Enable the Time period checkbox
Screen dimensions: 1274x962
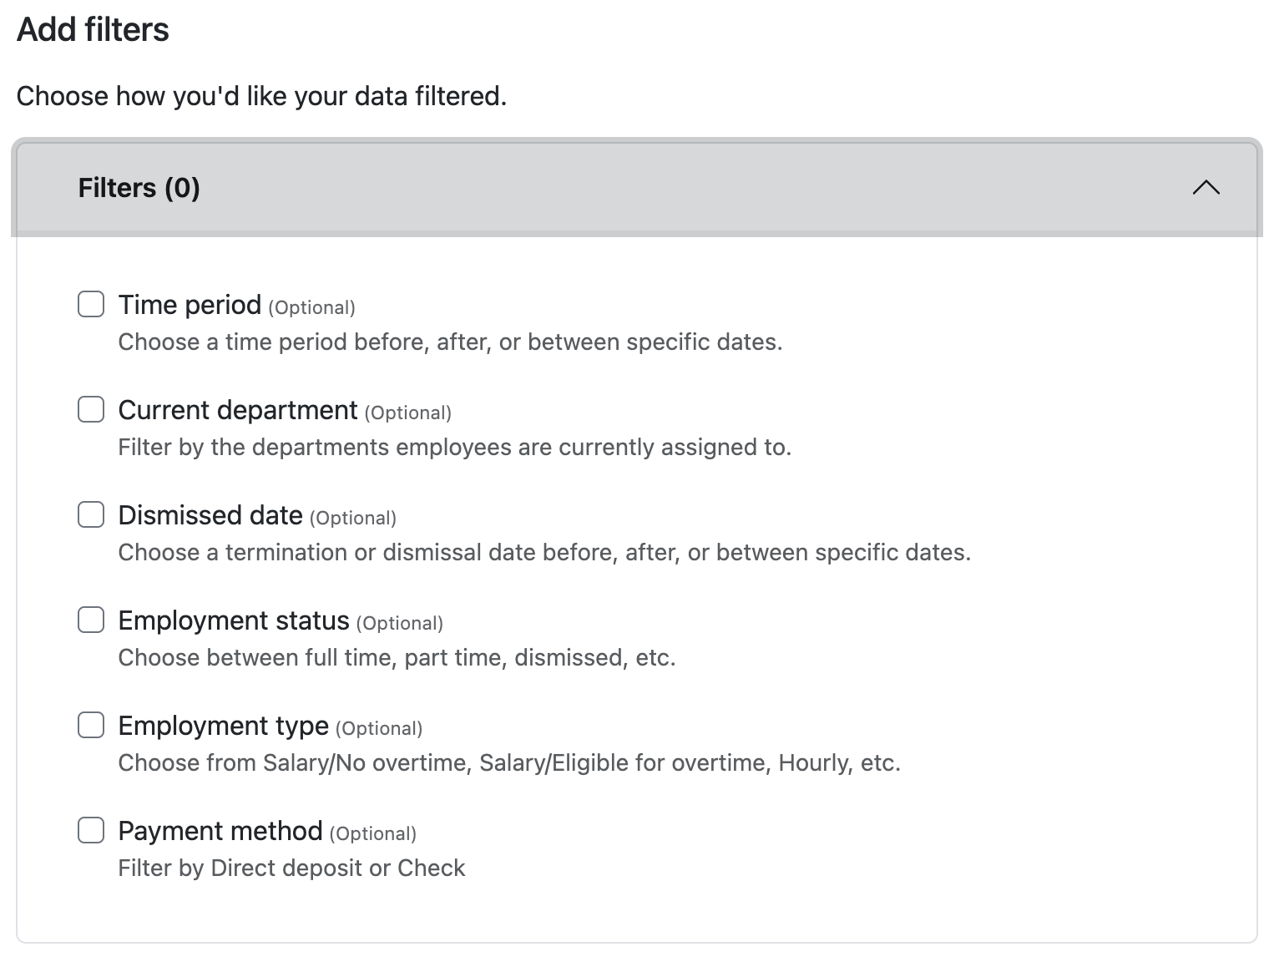coord(91,304)
